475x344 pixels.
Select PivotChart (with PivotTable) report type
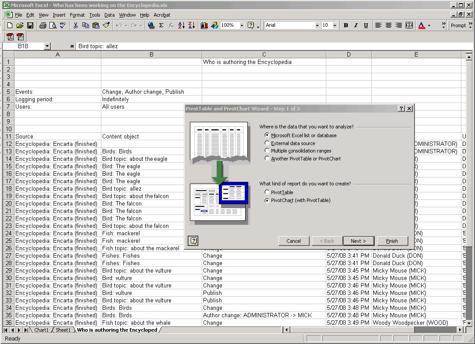coord(297,200)
